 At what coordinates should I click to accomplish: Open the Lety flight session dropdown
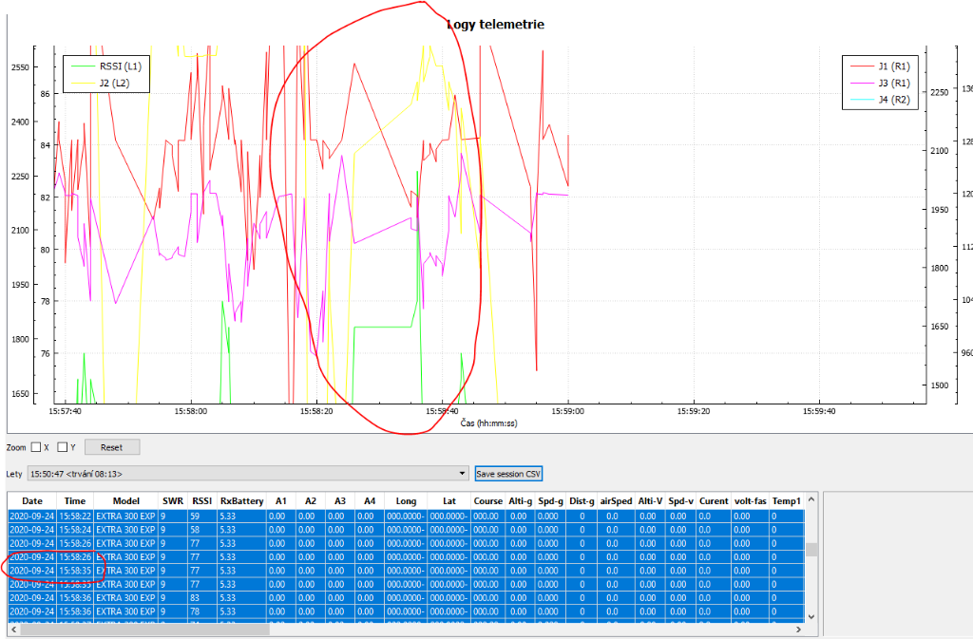(463, 473)
